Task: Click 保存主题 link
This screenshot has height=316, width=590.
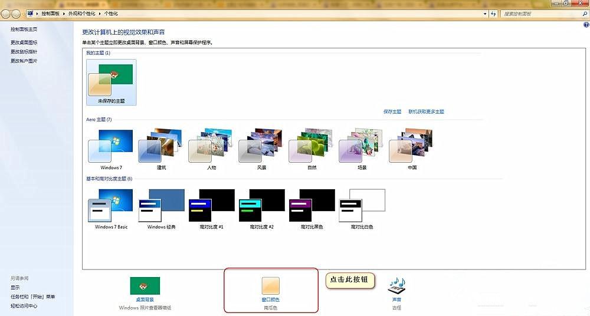Action: (x=392, y=112)
